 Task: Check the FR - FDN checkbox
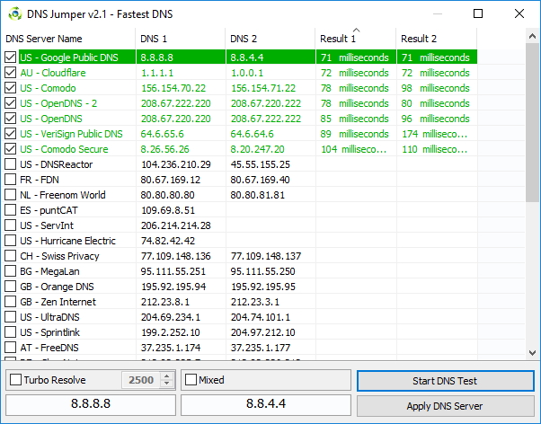tap(11, 180)
